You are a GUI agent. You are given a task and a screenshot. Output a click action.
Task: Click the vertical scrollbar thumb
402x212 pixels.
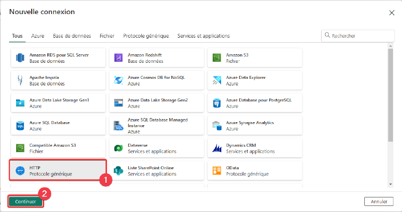(390, 95)
